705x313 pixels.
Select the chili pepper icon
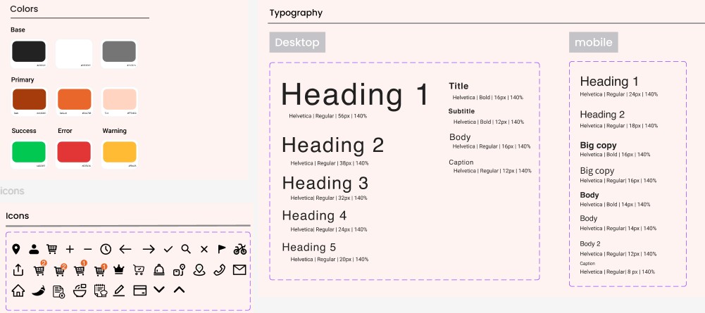click(x=38, y=290)
